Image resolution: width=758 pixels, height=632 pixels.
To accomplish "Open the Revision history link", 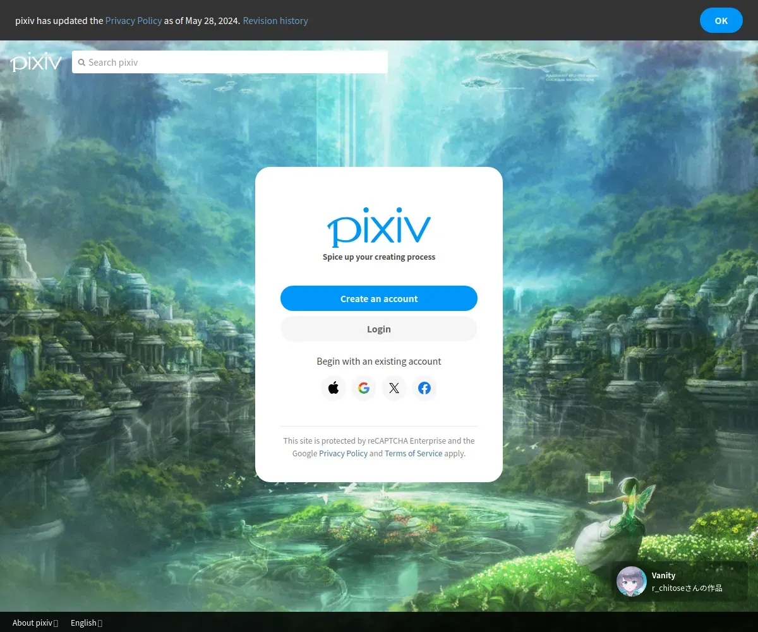I will (275, 20).
